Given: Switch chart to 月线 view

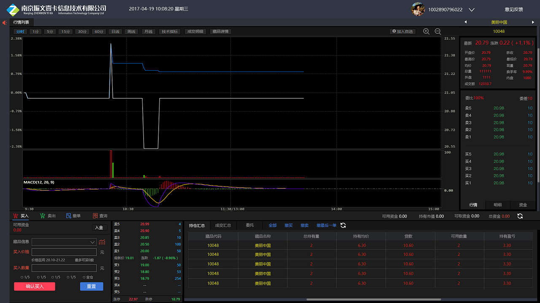Looking at the screenshot, I should [x=148, y=32].
